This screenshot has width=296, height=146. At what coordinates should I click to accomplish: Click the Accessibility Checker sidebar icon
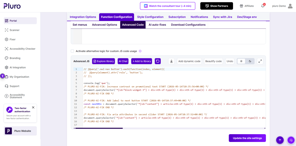point(6,49)
